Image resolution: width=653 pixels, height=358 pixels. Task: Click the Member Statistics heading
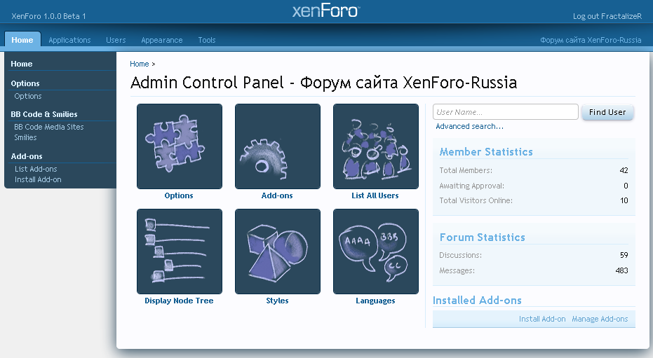coord(486,152)
